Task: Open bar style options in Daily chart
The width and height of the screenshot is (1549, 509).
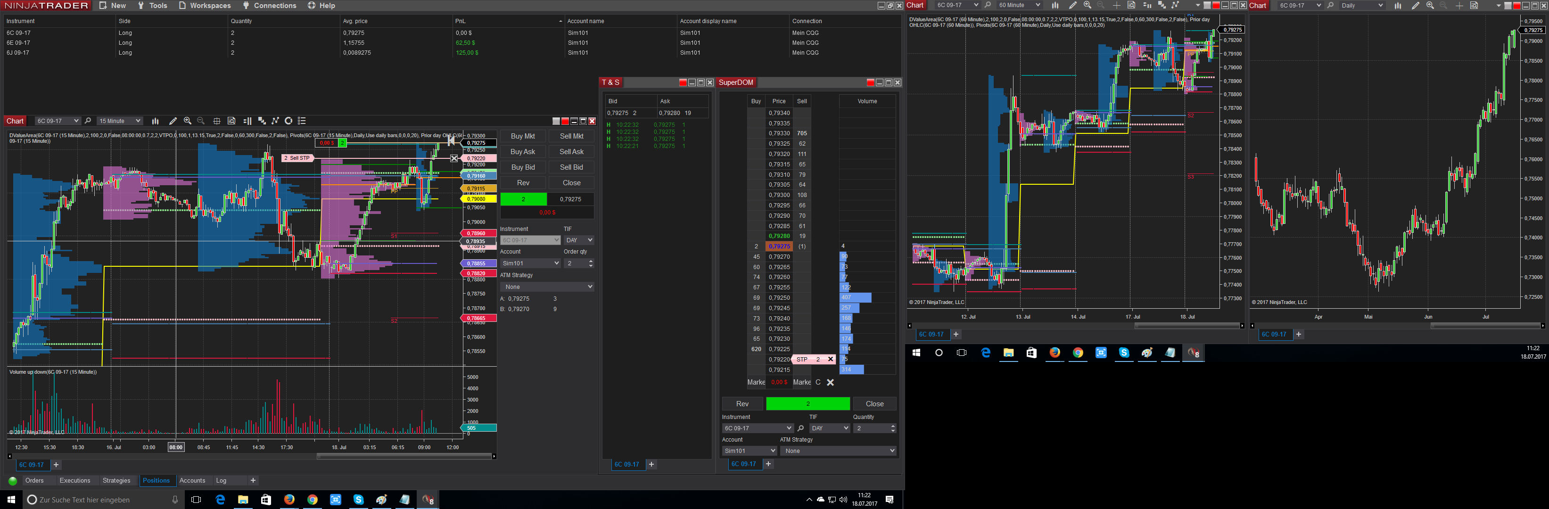Action: pos(1398,5)
